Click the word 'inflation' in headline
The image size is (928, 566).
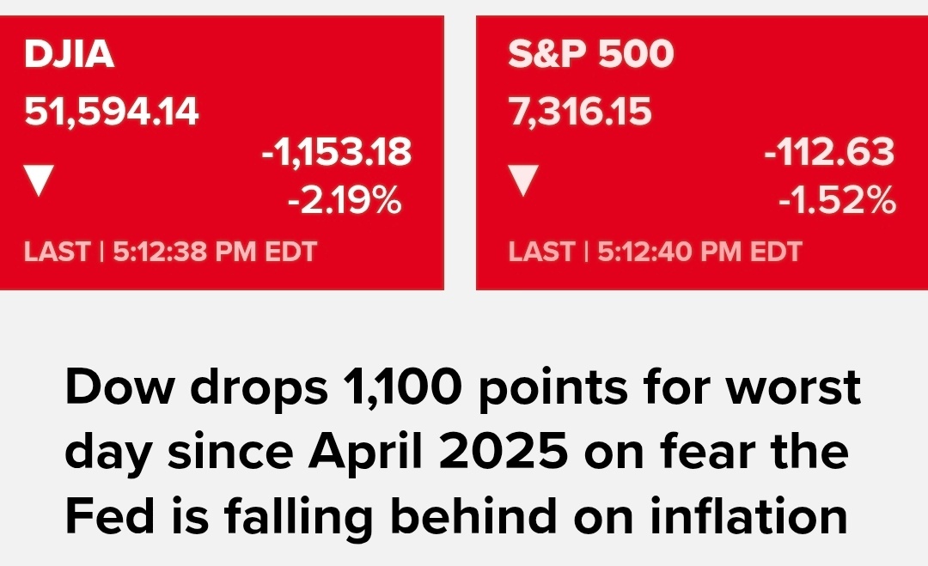(x=749, y=514)
